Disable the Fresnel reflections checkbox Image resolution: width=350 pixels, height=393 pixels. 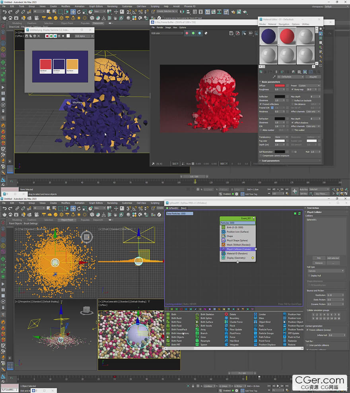[x=261, y=104]
